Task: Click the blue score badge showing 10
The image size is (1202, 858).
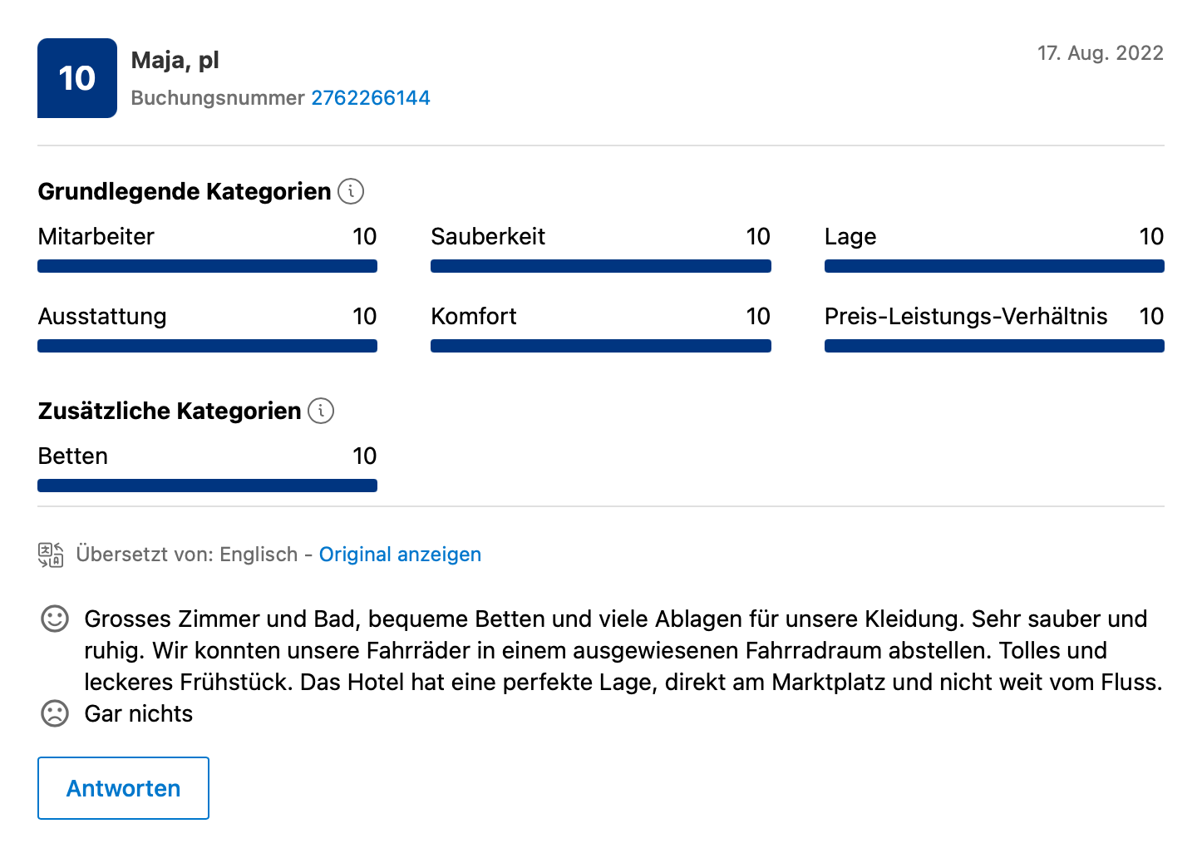Action: pyautogui.click(x=77, y=78)
